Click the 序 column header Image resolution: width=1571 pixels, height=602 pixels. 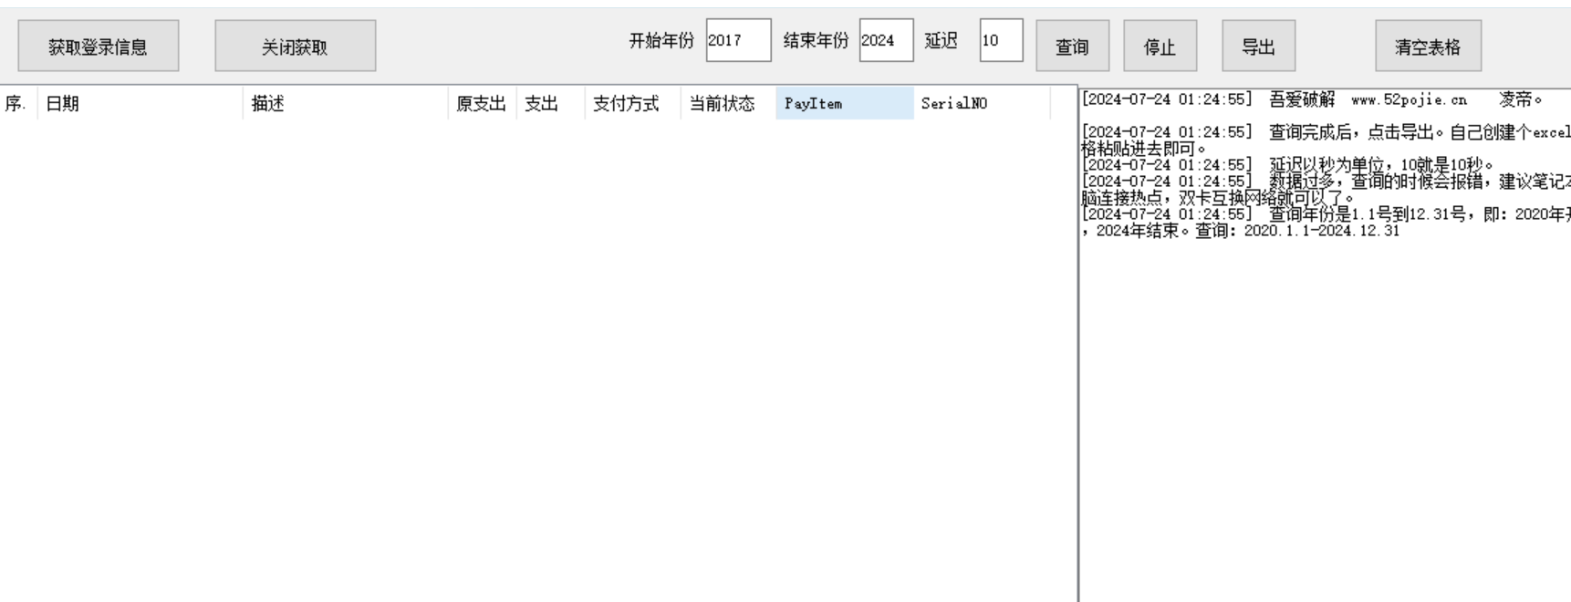pos(16,104)
